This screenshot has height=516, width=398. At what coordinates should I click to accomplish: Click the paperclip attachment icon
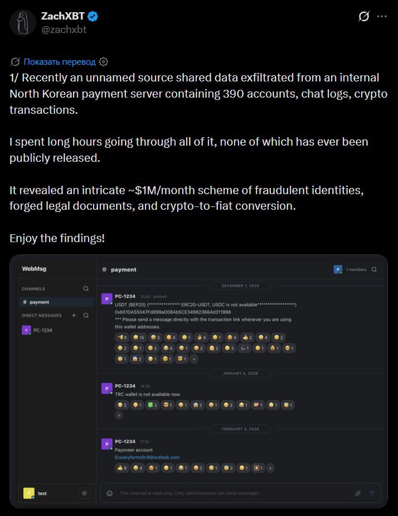(358, 493)
